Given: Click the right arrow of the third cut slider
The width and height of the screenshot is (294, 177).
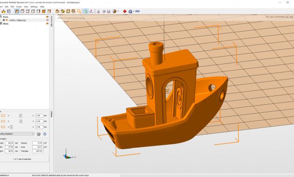Looking at the screenshot, I should pos(33,127).
